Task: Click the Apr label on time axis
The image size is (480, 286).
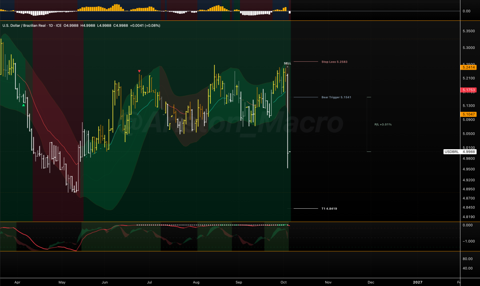Action: point(17,282)
